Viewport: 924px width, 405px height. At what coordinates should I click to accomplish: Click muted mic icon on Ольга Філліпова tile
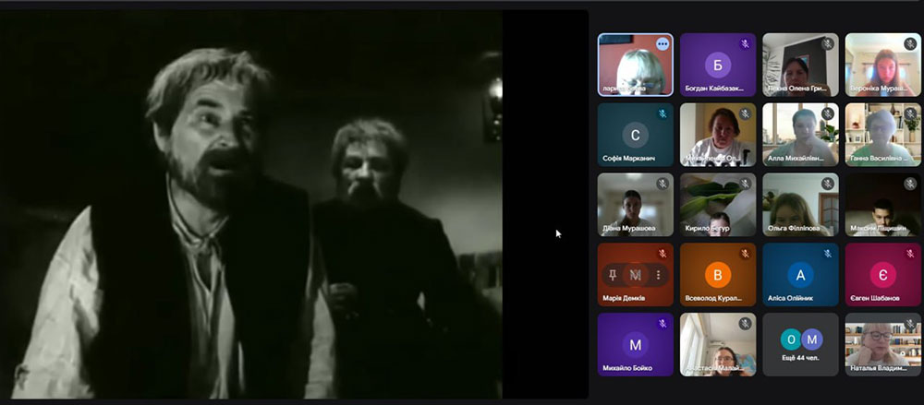pyautogui.click(x=827, y=184)
